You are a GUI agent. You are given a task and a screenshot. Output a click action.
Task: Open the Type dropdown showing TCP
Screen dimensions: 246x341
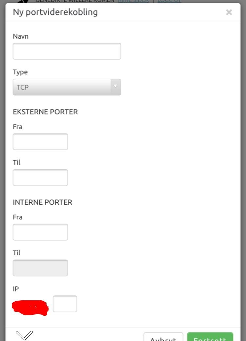(67, 87)
